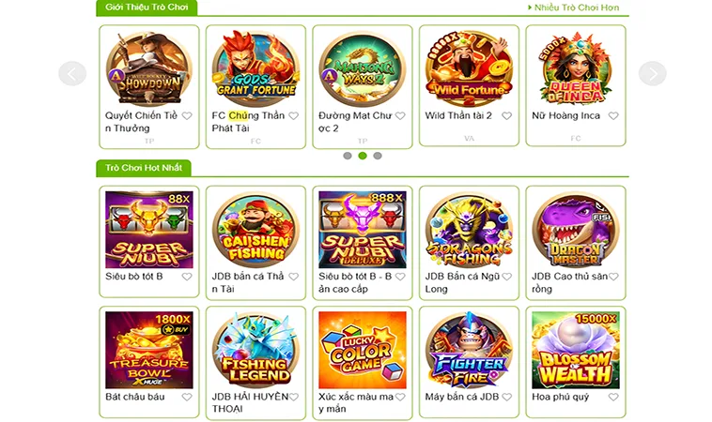Go to previous games with left arrow

coord(72,73)
